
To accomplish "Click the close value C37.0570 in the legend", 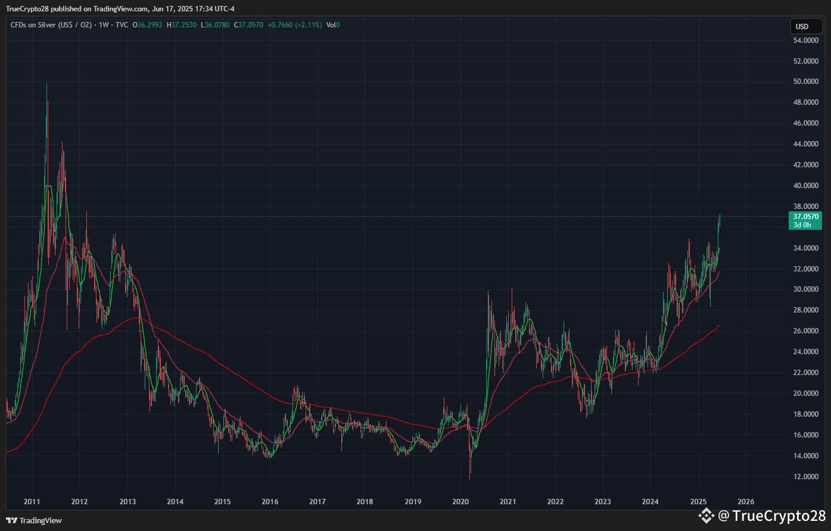I will (x=248, y=25).
